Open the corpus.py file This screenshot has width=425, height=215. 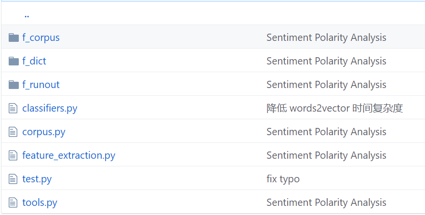(x=44, y=132)
